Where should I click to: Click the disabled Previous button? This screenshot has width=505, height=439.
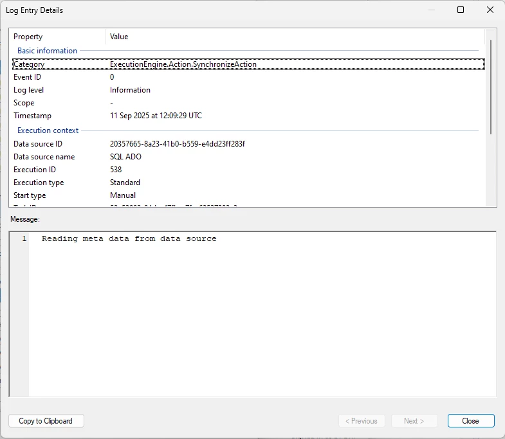point(362,420)
